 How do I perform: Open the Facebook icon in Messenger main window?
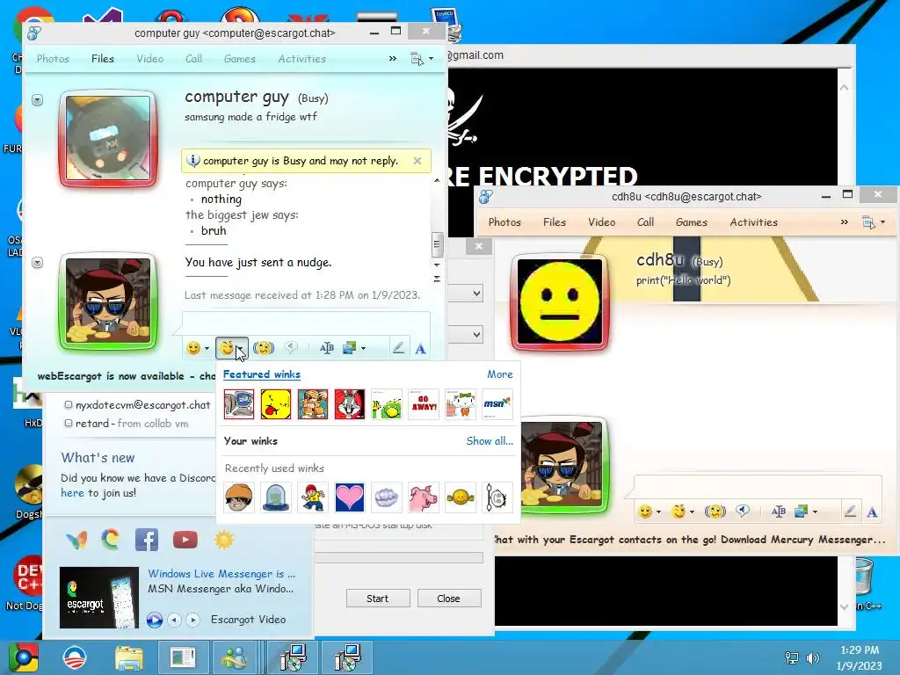(x=147, y=541)
